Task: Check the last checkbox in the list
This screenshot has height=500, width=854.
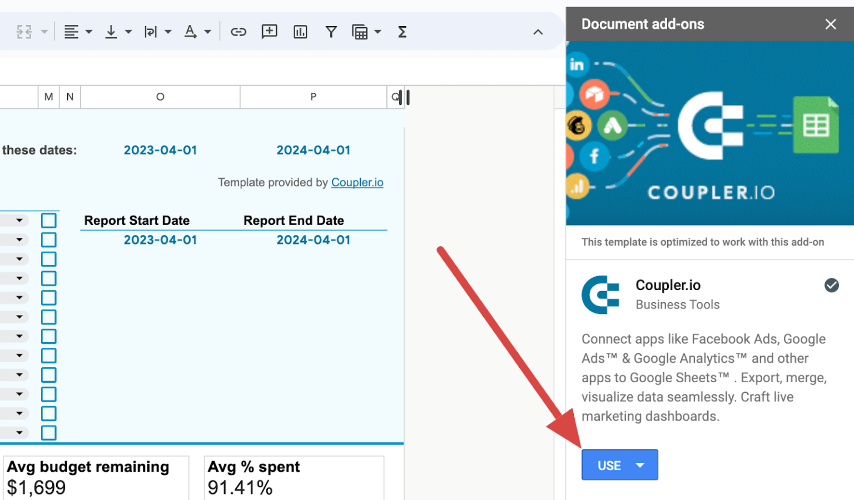Action: click(x=48, y=433)
